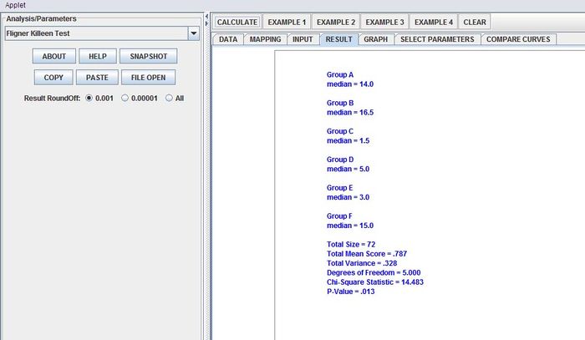This screenshot has height=340, width=585.
Task: Select 0.001 result round-off option
Action: pos(89,98)
